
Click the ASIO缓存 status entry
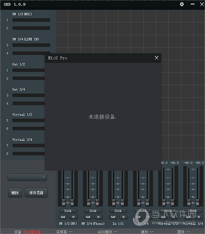click(108, 232)
